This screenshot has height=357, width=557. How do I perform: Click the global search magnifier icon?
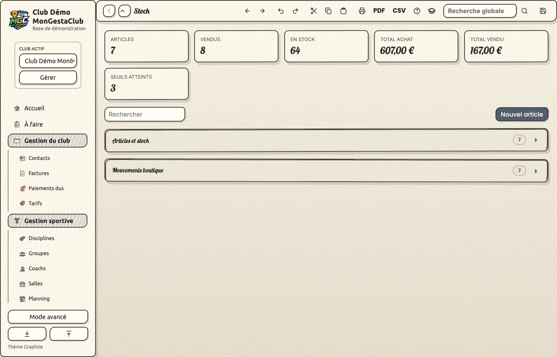coord(525,11)
